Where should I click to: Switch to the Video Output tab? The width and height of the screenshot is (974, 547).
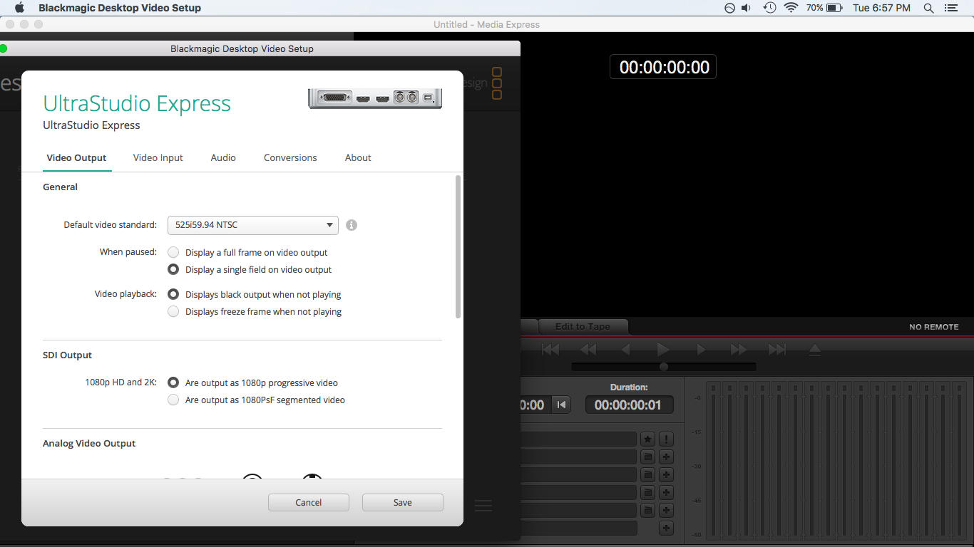pyautogui.click(x=76, y=157)
